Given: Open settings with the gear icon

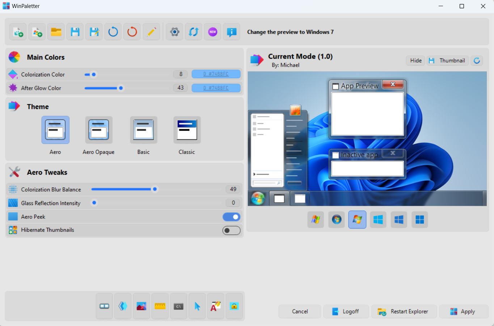Looking at the screenshot, I should (174, 32).
